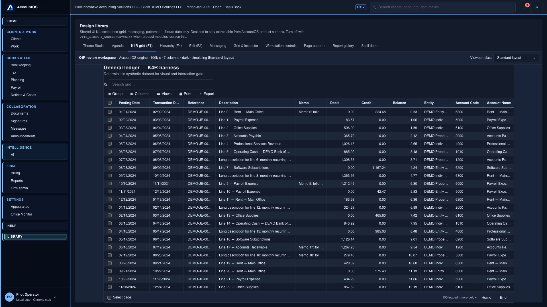Open the Viewport class Standard layout dropdown
Screen dimensions: 547x307
pyautogui.click(x=516, y=58)
